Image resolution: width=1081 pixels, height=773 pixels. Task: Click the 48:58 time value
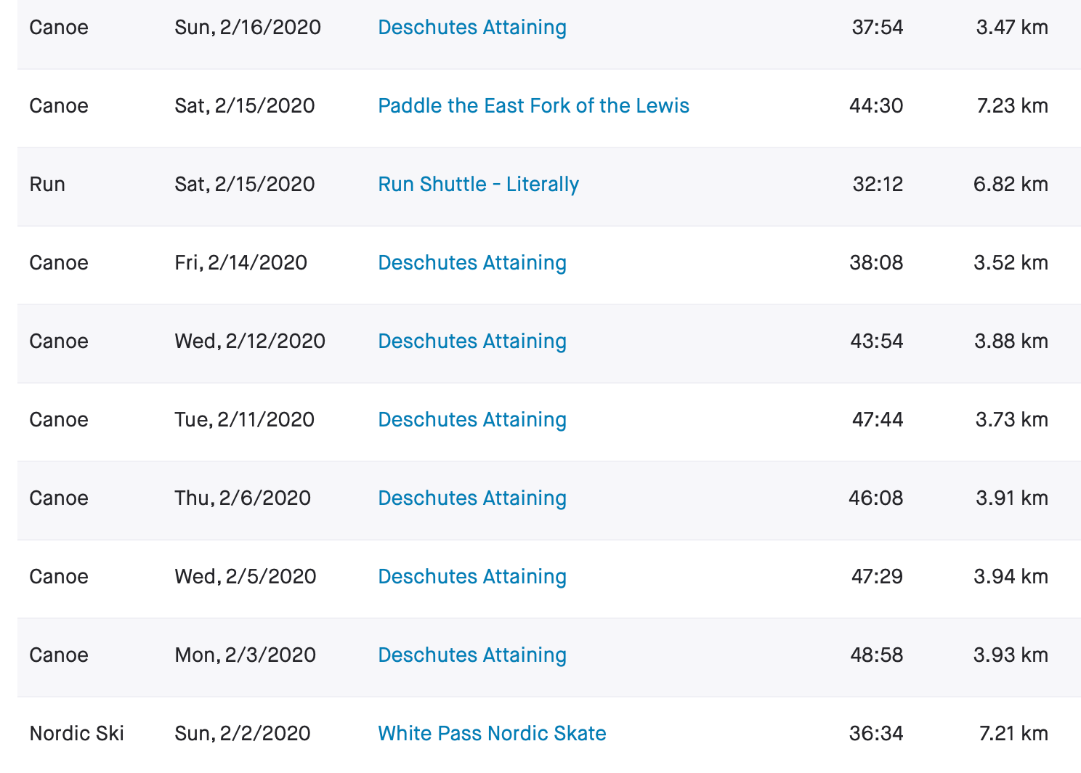pos(876,655)
